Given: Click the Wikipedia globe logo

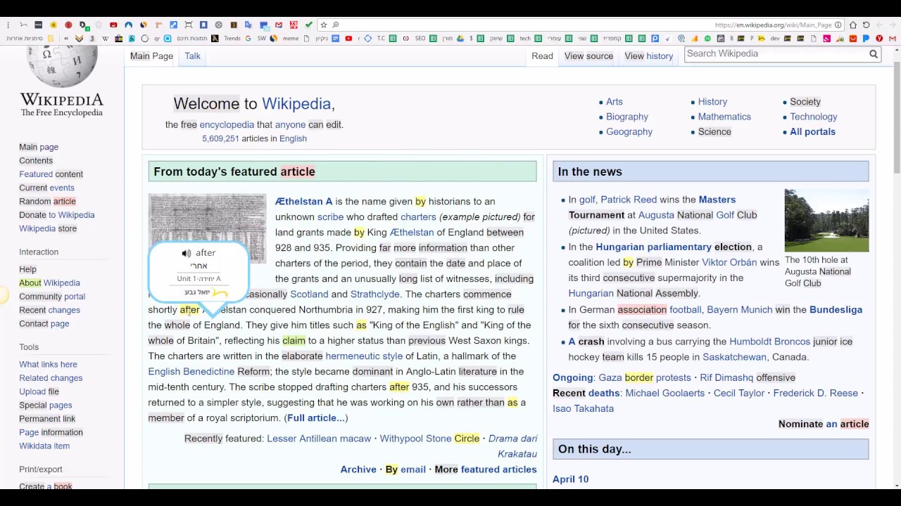Looking at the screenshot, I should pos(62,67).
